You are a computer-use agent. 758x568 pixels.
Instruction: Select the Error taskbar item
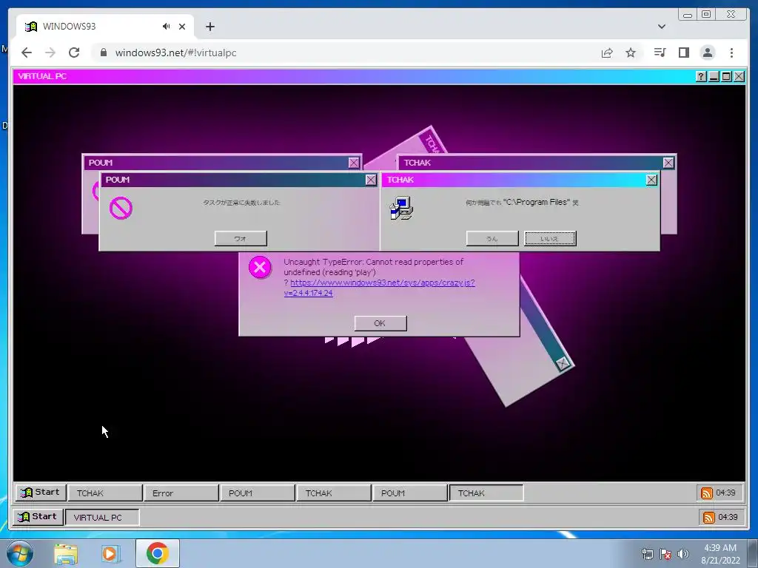click(x=181, y=493)
